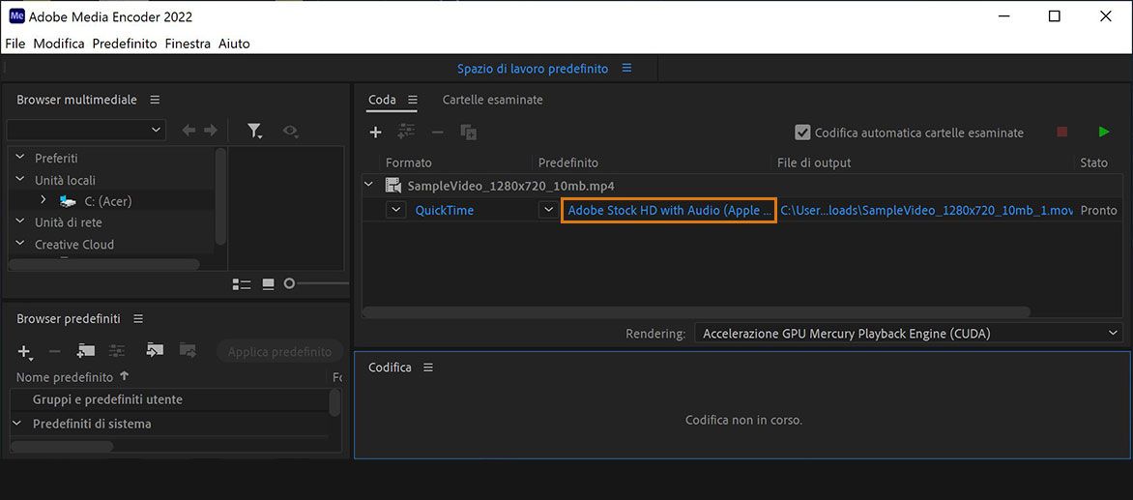
Task: Click the media browser horizontal scrollbar
Action: pos(104,264)
